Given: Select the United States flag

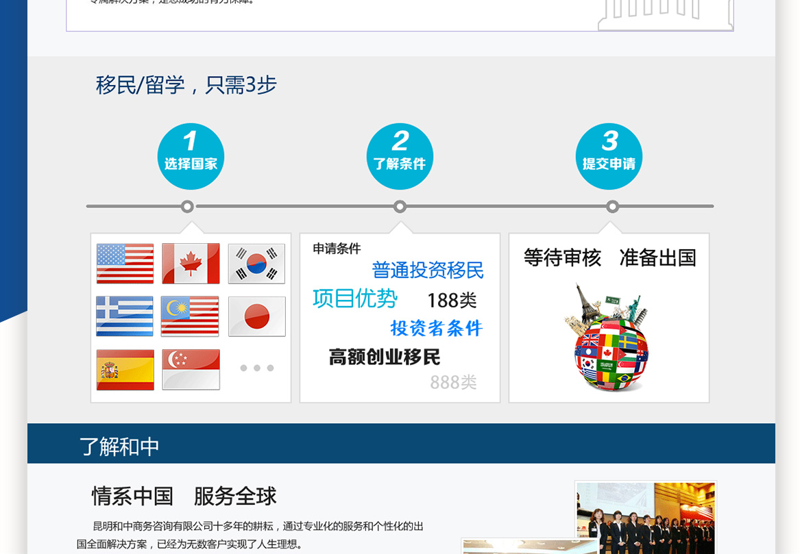Looking at the screenshot, I should (x=125, y=264).
